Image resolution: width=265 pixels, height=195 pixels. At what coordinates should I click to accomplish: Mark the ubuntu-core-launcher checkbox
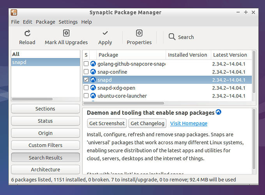(86, 96)
